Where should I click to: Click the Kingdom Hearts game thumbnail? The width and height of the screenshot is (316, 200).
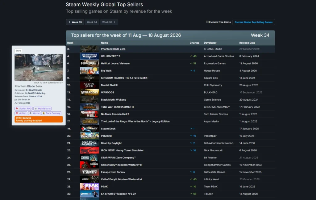[x=89, y=78]
